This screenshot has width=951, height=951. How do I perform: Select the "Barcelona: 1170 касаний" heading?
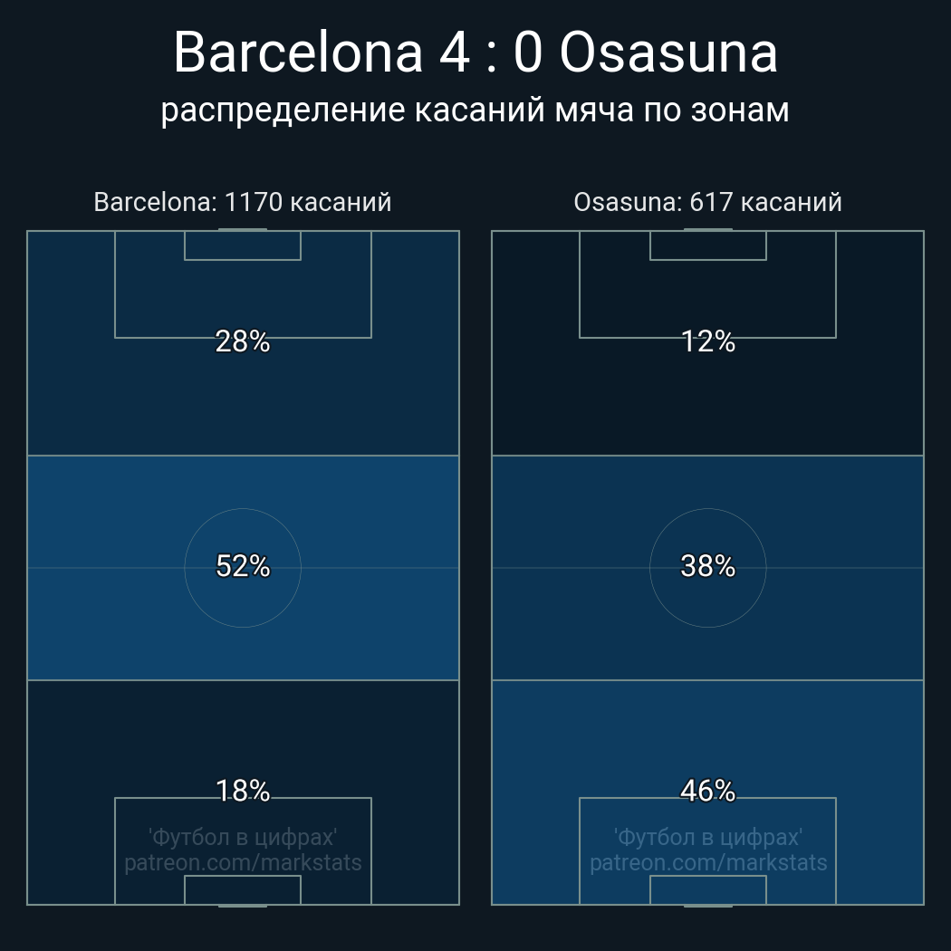pos(243,202)
